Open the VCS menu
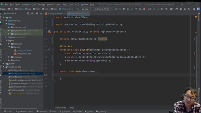Viewport: 201px width, 113px height. click(x=77, y=4)
